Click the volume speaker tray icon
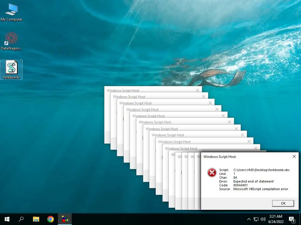Screen dimensions: 301x225 point(263,219)
